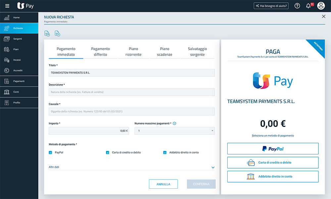Image resolution: width=331 pixels, height=199 pixels.
Task: Select the Piano ricorrente tab
Action: click(133, 52)
